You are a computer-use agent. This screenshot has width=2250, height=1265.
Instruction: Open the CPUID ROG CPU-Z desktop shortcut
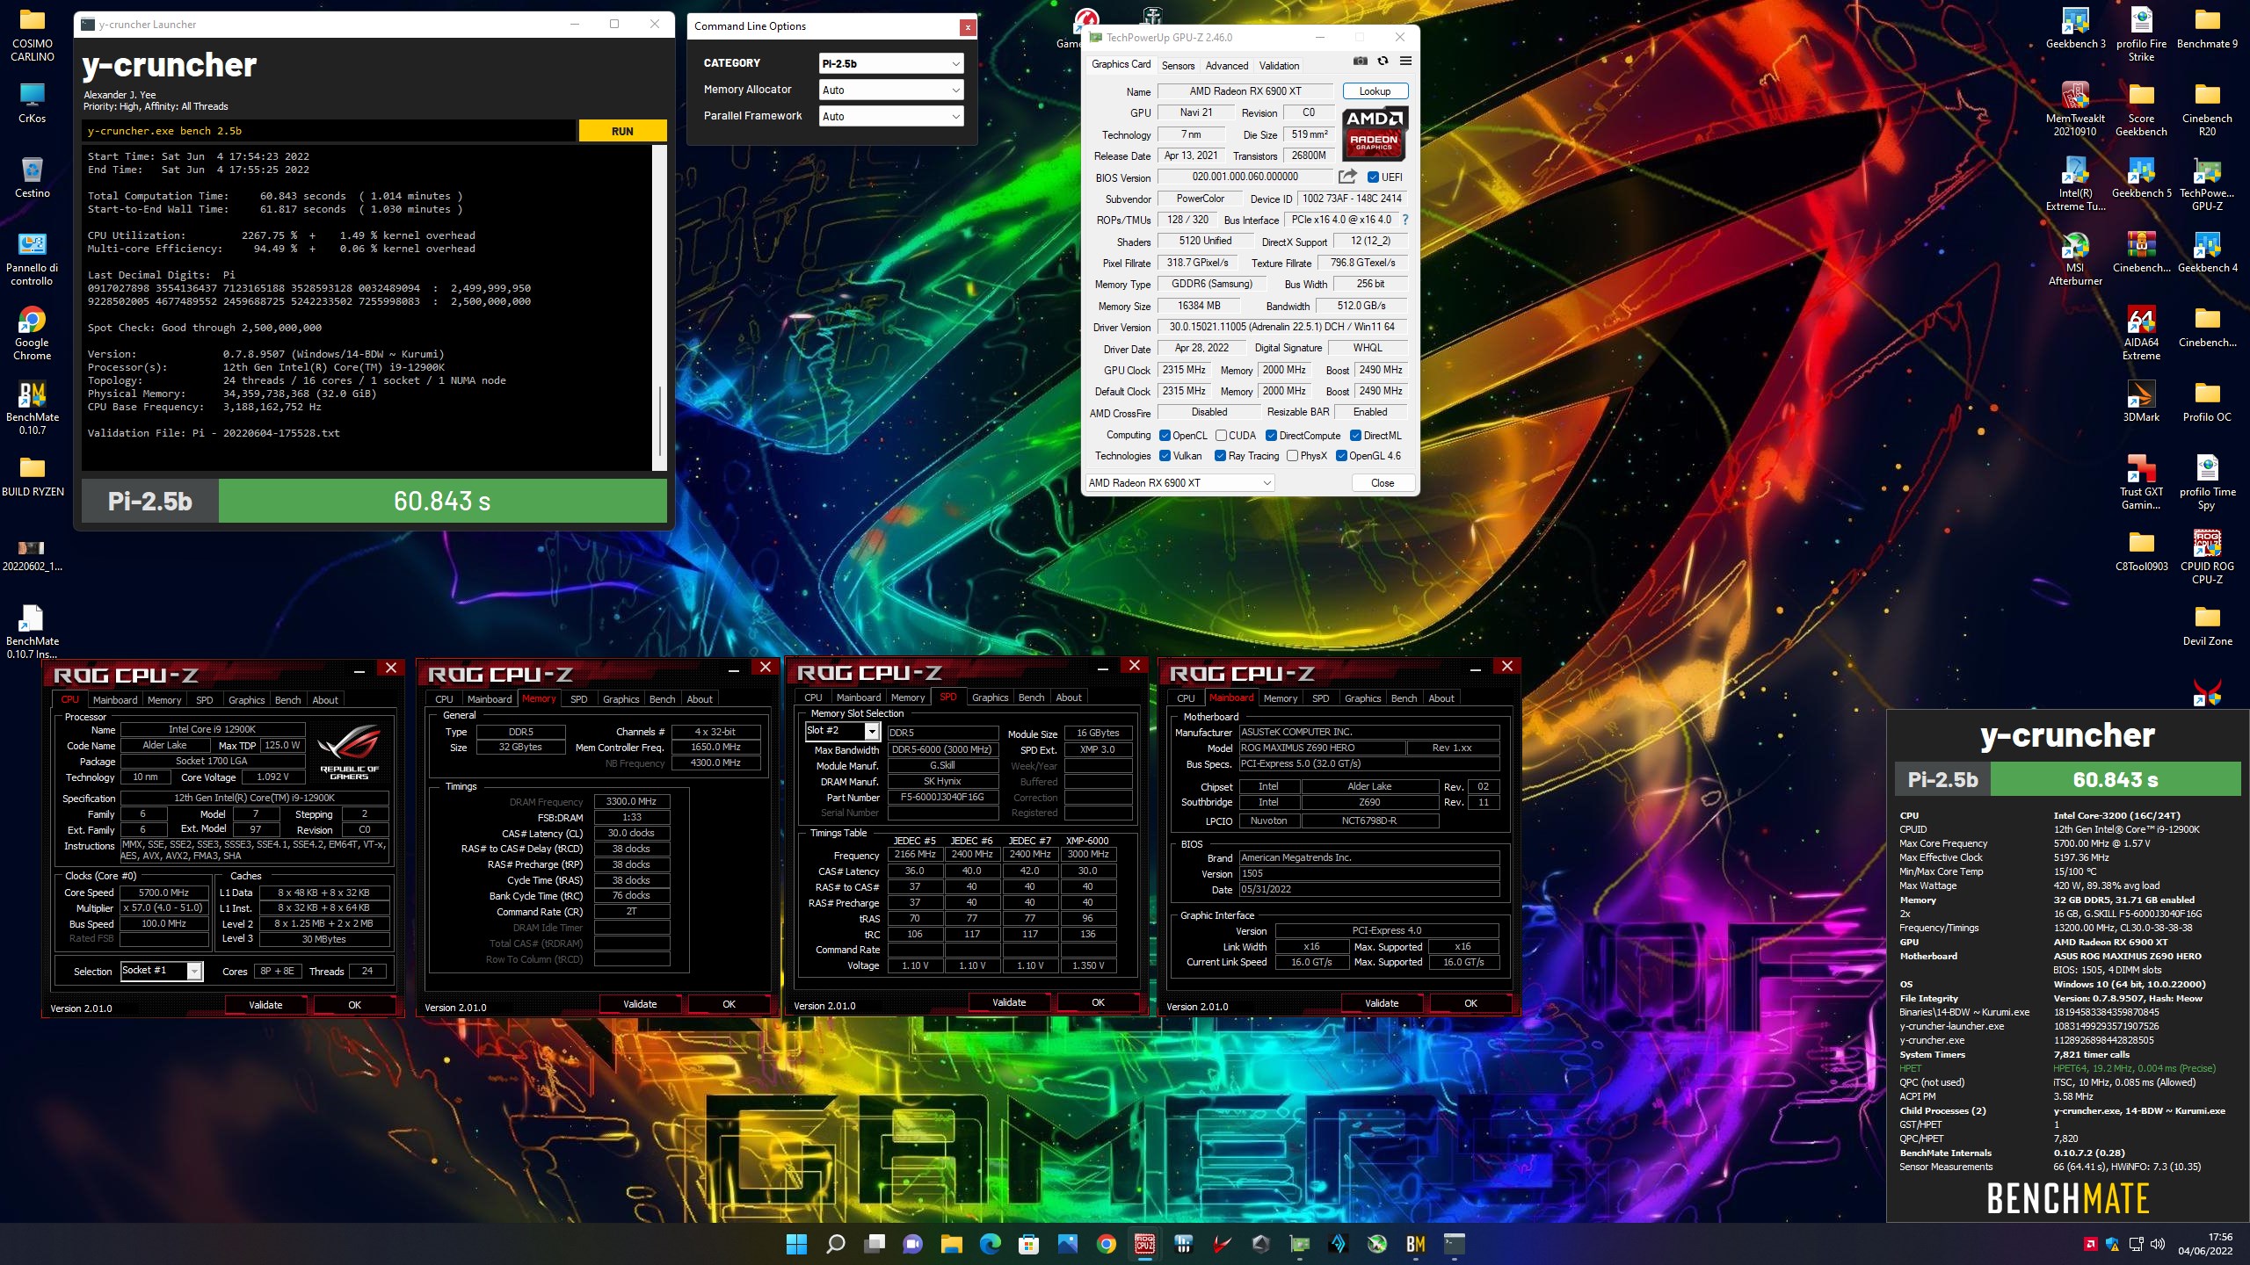[2207, 557]
